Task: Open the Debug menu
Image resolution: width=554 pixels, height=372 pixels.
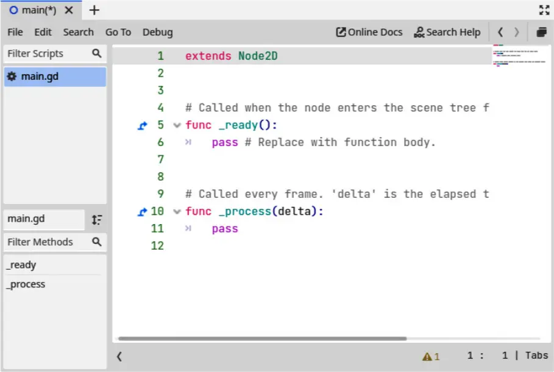Action: click(157, 32)
